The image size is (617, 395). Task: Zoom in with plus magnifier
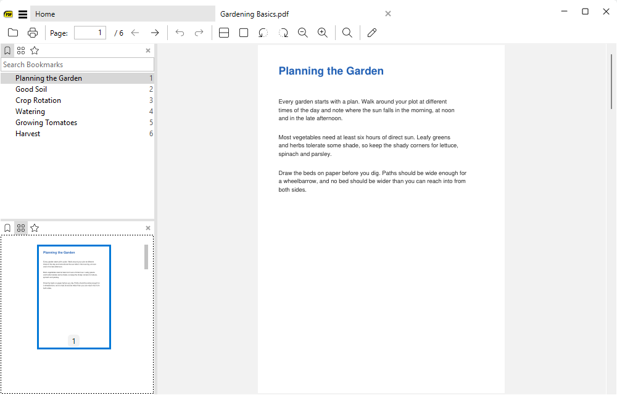pyautogui.click(x=323, y=33)
